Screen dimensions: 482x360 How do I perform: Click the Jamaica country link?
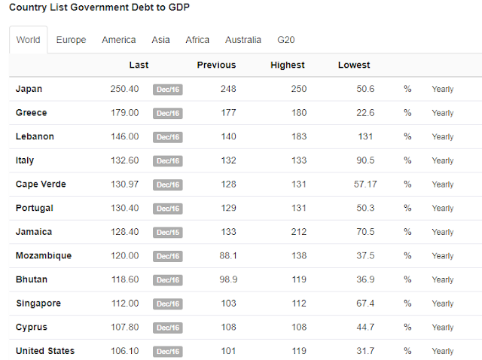pos(34,232)
